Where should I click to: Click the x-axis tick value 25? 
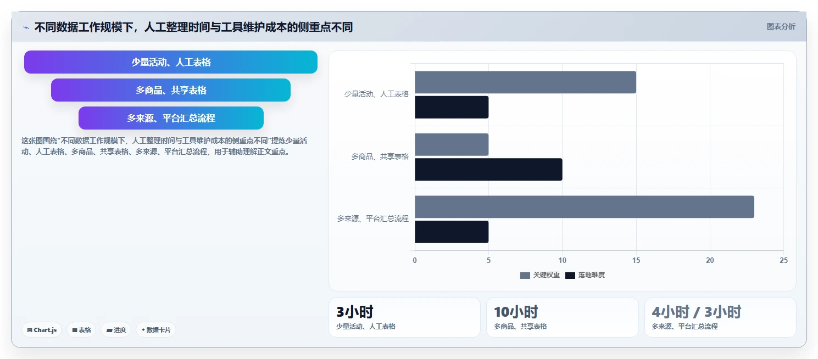(x=783, y=261)
